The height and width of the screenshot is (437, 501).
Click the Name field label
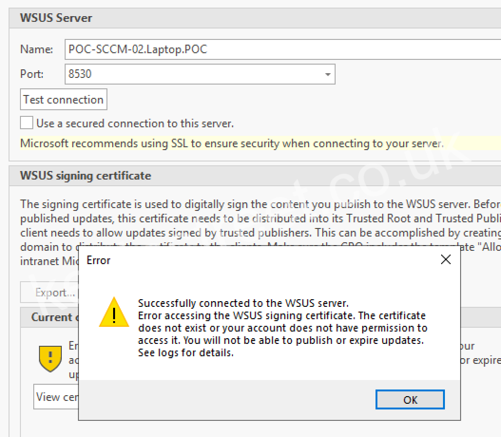pyautogui.click(x=37, y=49)
